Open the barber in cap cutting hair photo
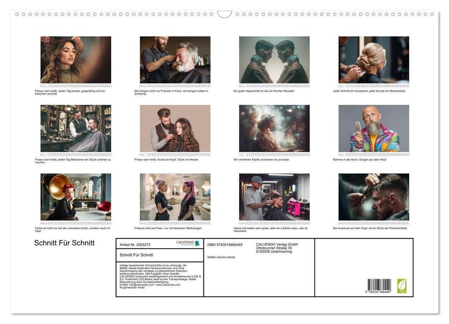Viewport: 449px width, 324px height. point(274,197)
